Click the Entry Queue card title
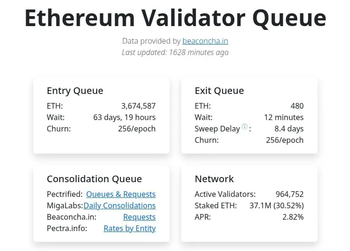 (75, 91)
